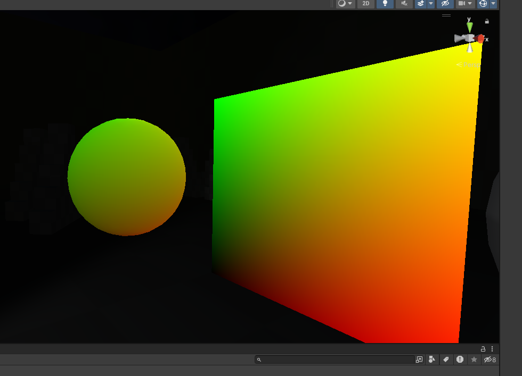Click the white bottom cone of orientation gizmo
522x376 pixels.
[x=470, y=48]
